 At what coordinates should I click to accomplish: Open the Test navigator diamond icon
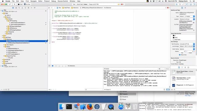25,8
